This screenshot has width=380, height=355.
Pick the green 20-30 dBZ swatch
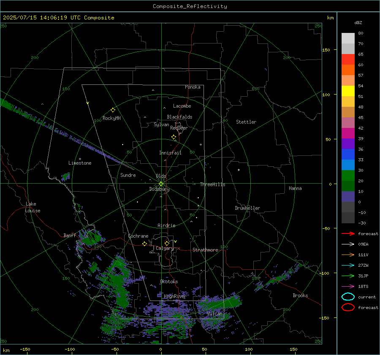348,176
